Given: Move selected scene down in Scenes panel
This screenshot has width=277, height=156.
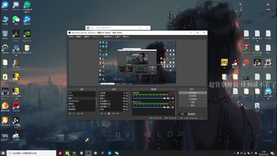Looking at the screenshot, I should pos(82,114).
